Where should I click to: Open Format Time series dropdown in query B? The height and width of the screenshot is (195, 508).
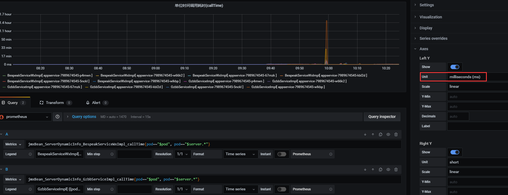click(x=241, y=189)
